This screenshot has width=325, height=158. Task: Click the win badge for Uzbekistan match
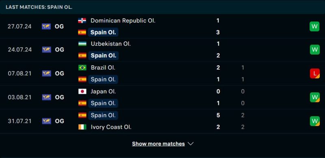coord(314,50)
